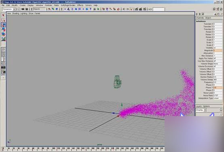Toggle the surfaces selection mask icon
Viewport: 224px width, 152px height.
coord(76,9)
